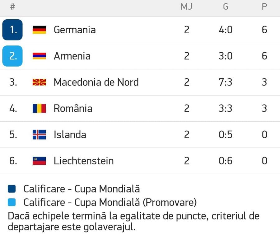Open the Germania team link
This screenshot has height=236, width=280.
(x=75, y=30)
